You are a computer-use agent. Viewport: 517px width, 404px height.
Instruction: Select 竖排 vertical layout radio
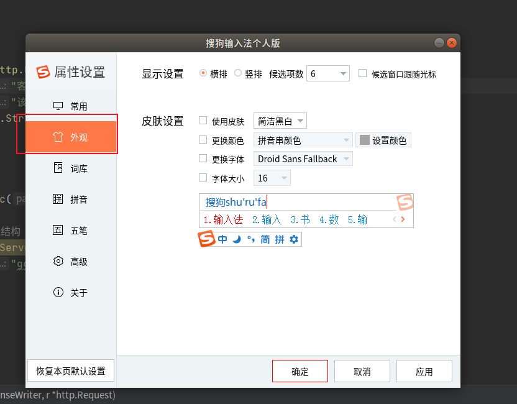pos(238,73)
